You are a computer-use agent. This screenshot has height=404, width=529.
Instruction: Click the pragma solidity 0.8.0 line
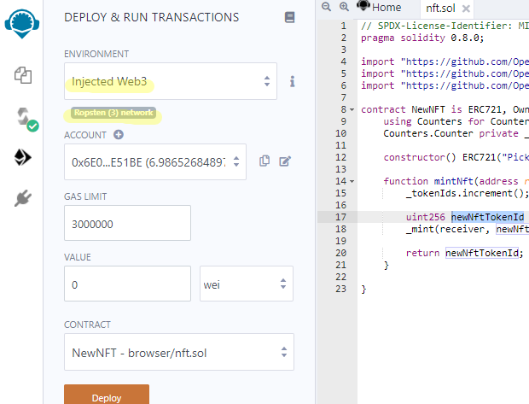click(x=422, y=38)
